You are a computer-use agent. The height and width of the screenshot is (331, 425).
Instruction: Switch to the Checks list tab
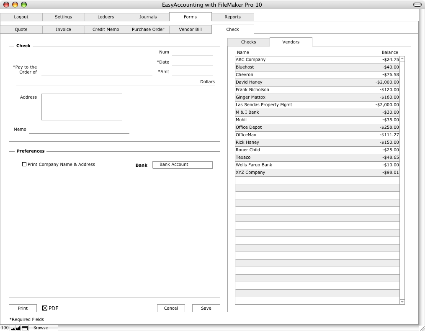249,42
